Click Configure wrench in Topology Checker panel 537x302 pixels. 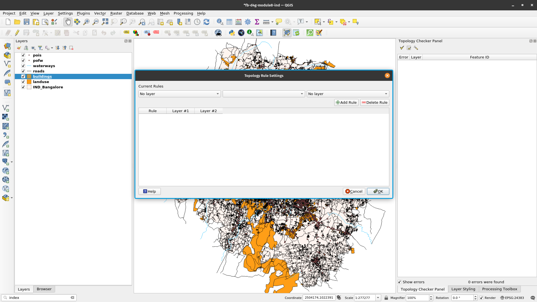416,48
